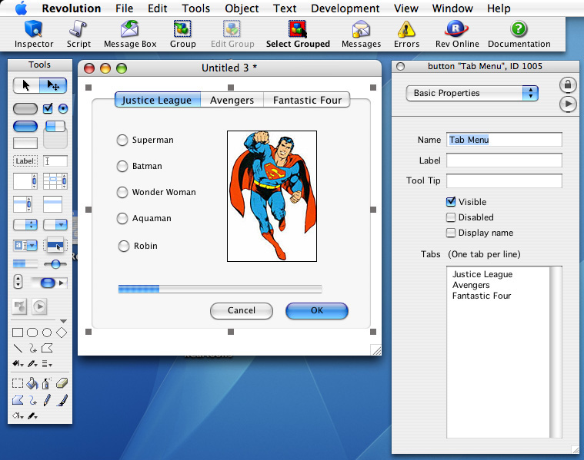
Task: Open the Basic Properties dropdown
Action: coord(472,93)
